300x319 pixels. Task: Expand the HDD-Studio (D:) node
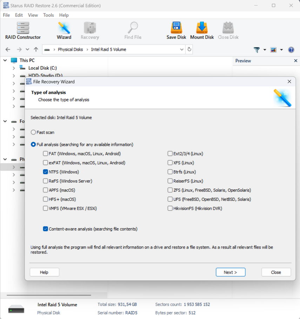[14, 76]
